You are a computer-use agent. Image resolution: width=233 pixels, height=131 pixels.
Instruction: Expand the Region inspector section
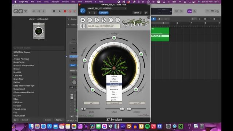pyautogui.click(x=68, y=19)
